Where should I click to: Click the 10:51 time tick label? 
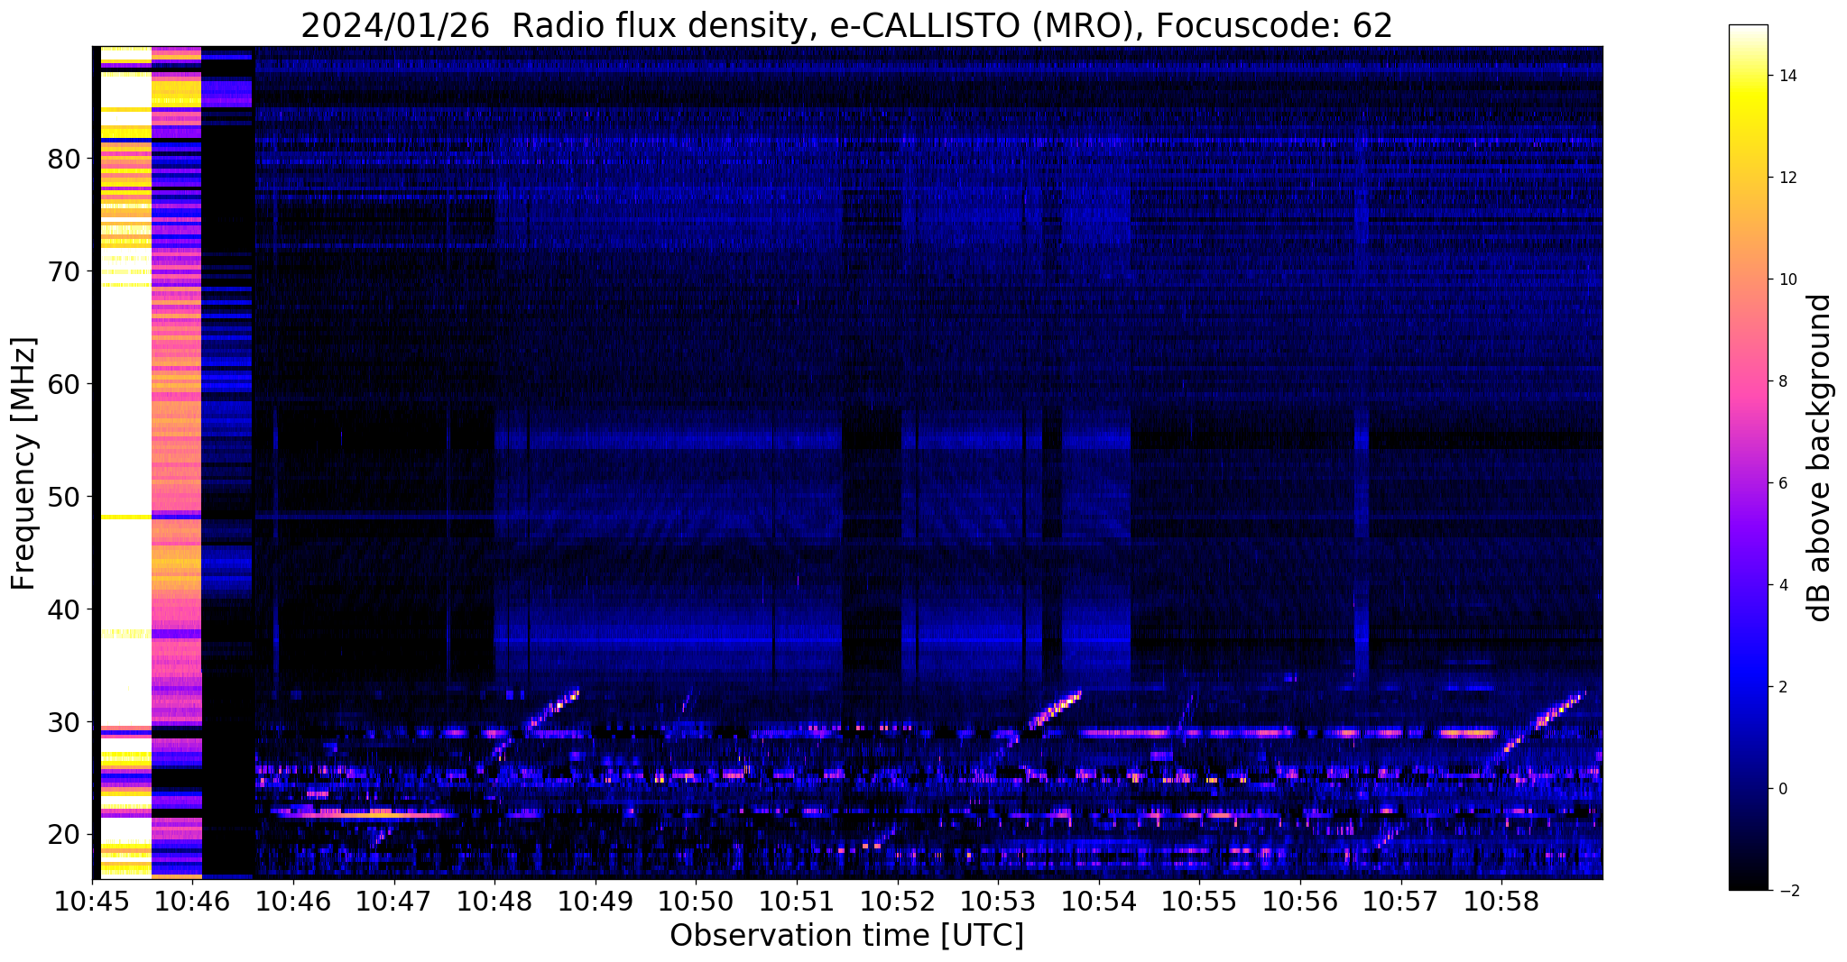tap(797, 902)
